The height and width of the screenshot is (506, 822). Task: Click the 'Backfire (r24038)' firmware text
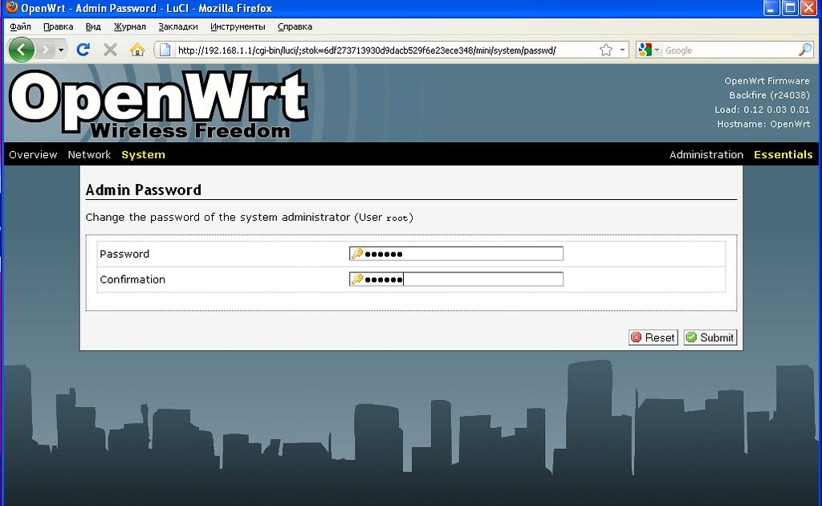769,95
